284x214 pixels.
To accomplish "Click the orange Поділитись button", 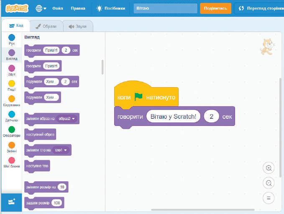I will pyautogui.click(x=215, y=8).
